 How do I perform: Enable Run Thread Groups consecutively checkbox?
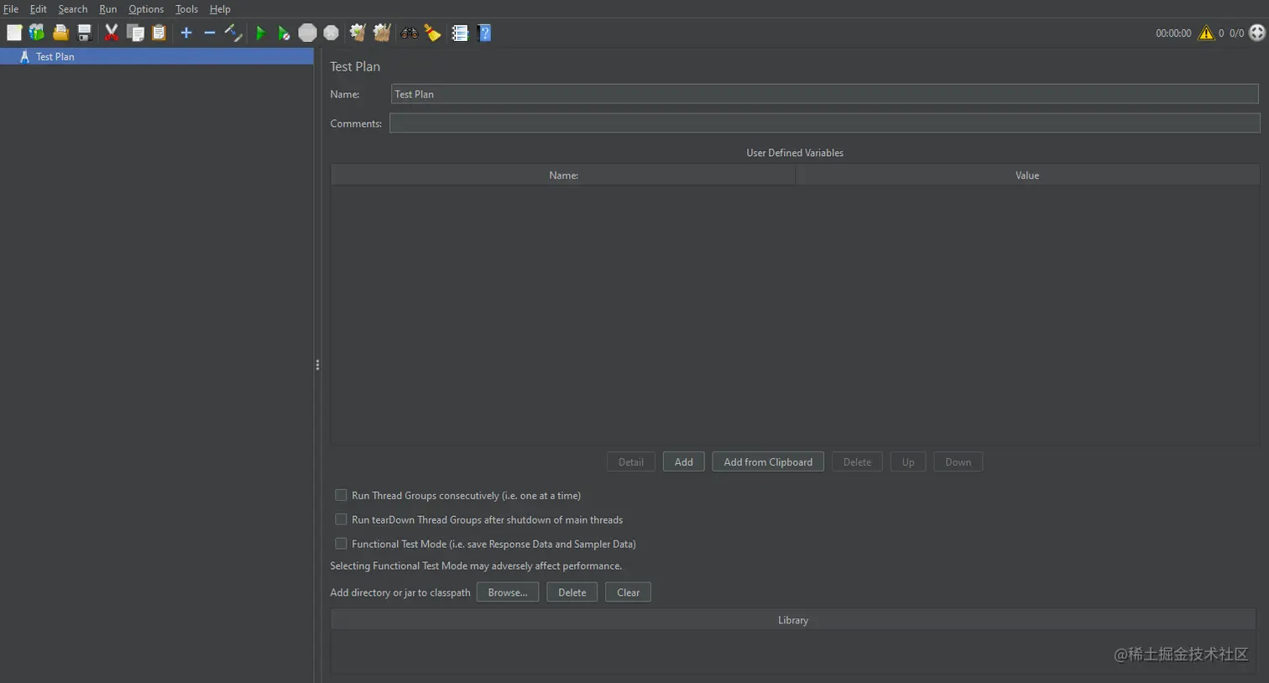click(x=341, y=495)
